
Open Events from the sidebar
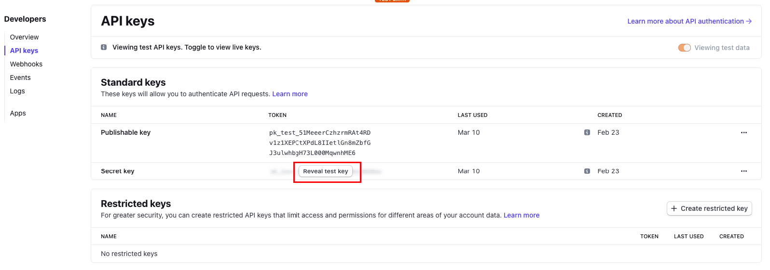tap(20, 77)
